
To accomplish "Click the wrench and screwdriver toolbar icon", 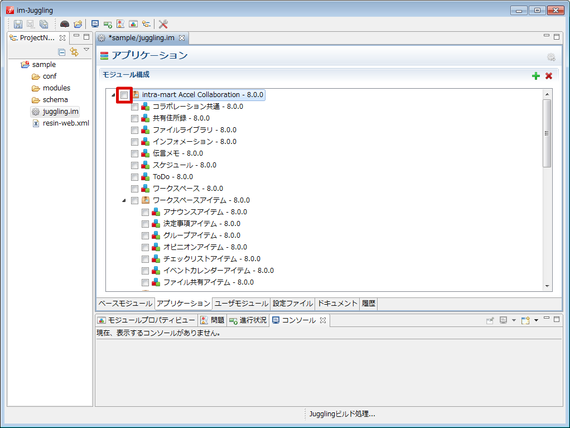I will click(163, 24).
